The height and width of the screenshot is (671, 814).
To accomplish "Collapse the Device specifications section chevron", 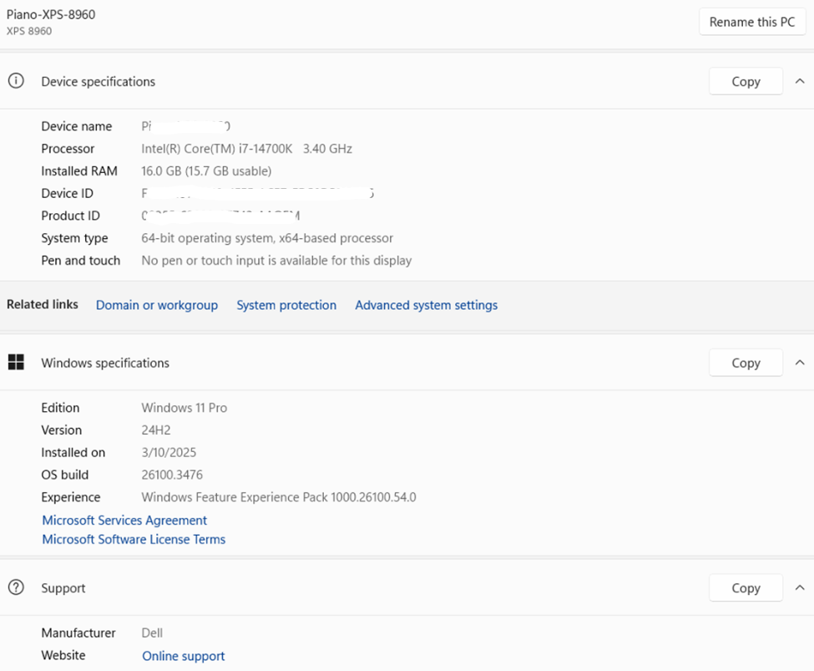I will (800, 81).
